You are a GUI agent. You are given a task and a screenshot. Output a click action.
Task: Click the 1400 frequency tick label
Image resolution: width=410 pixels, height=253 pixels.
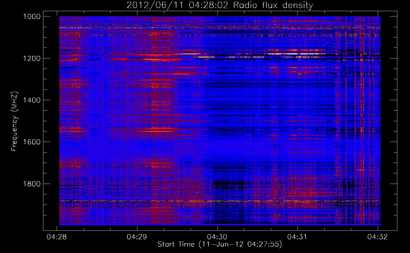pos(32,100)
